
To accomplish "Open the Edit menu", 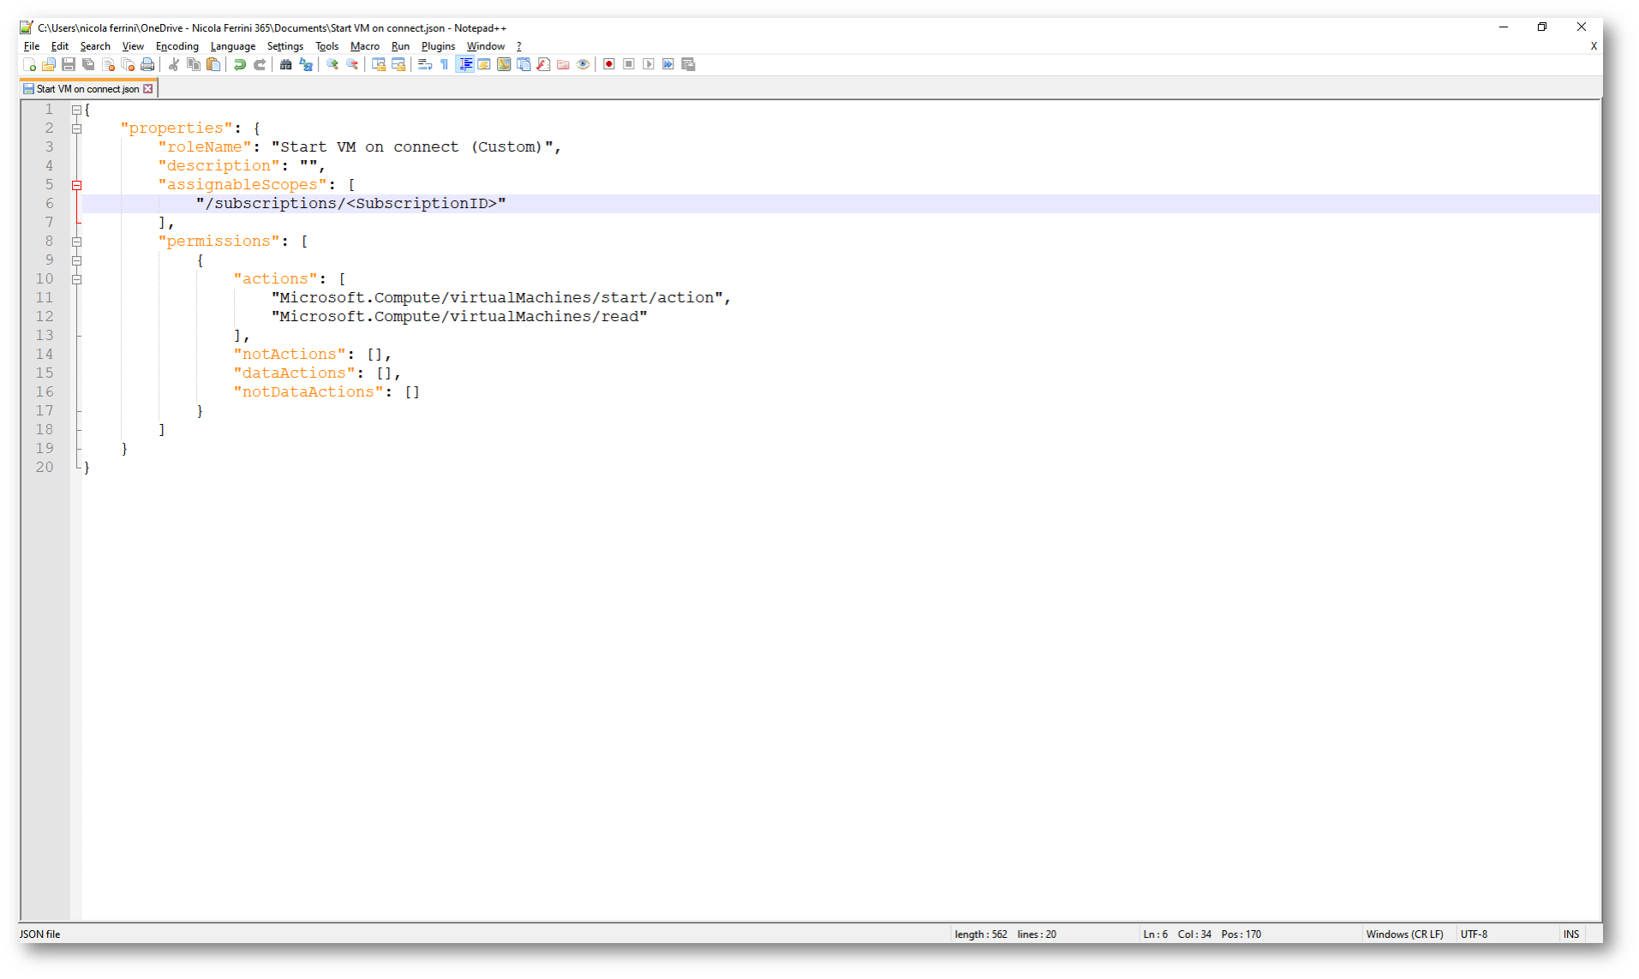I will click(x=60, y=46).
